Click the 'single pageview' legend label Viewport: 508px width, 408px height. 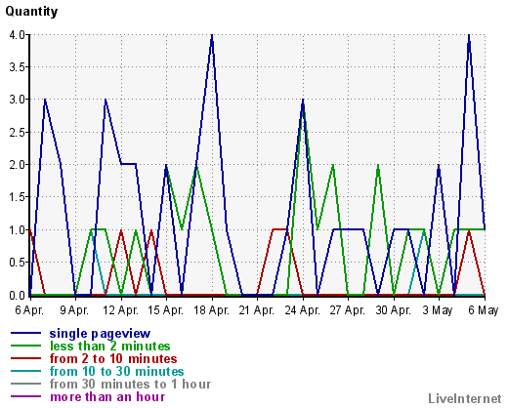[x=100, y=334]
